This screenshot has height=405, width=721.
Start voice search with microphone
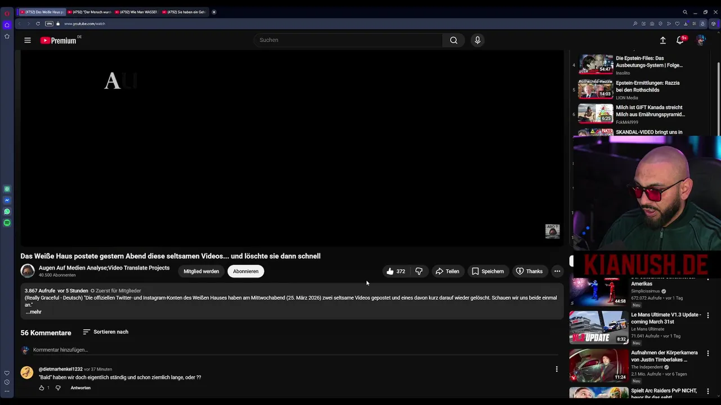[x=478, y=40]
